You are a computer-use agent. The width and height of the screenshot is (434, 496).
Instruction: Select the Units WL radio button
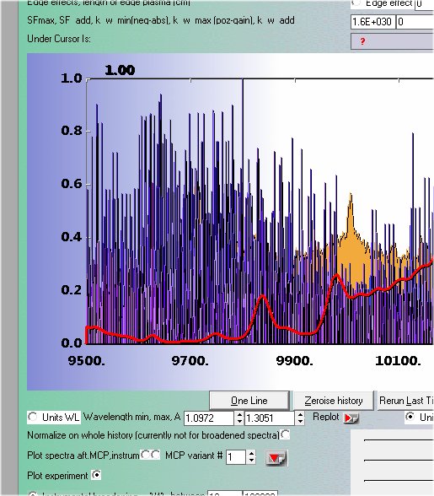pyautogui.click(x=33, y=417)
